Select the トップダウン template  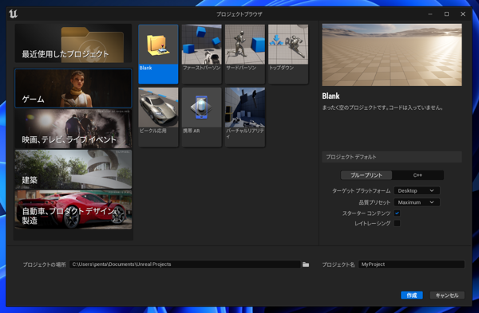(x=288, y=54)
